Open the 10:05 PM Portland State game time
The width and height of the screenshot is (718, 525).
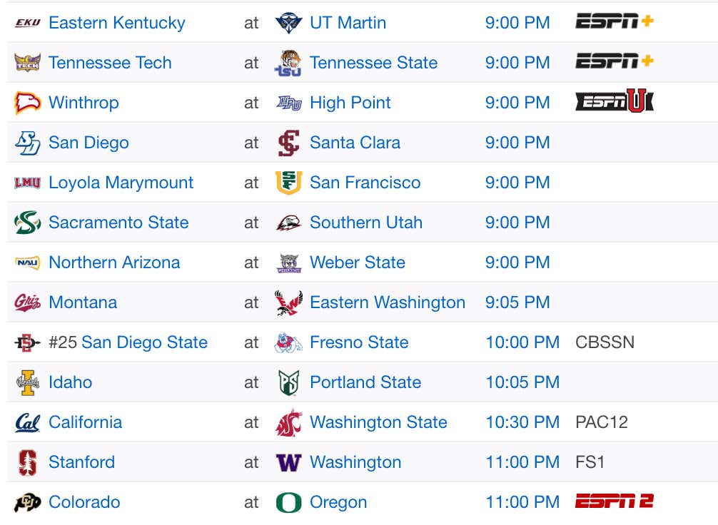(x=522, y=382)
